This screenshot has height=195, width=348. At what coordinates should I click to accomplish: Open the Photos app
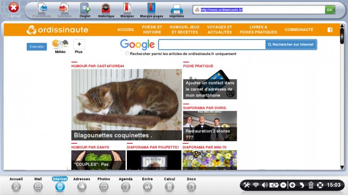pos(104,184)
